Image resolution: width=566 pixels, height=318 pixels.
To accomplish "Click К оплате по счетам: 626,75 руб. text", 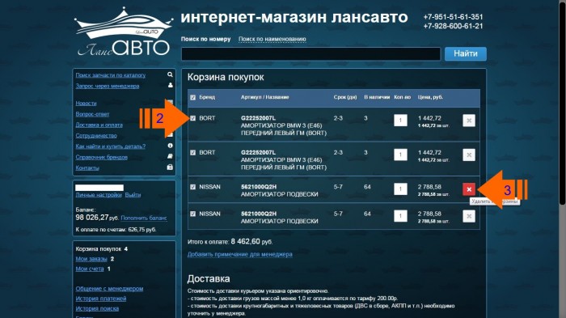I will (116, 230).
